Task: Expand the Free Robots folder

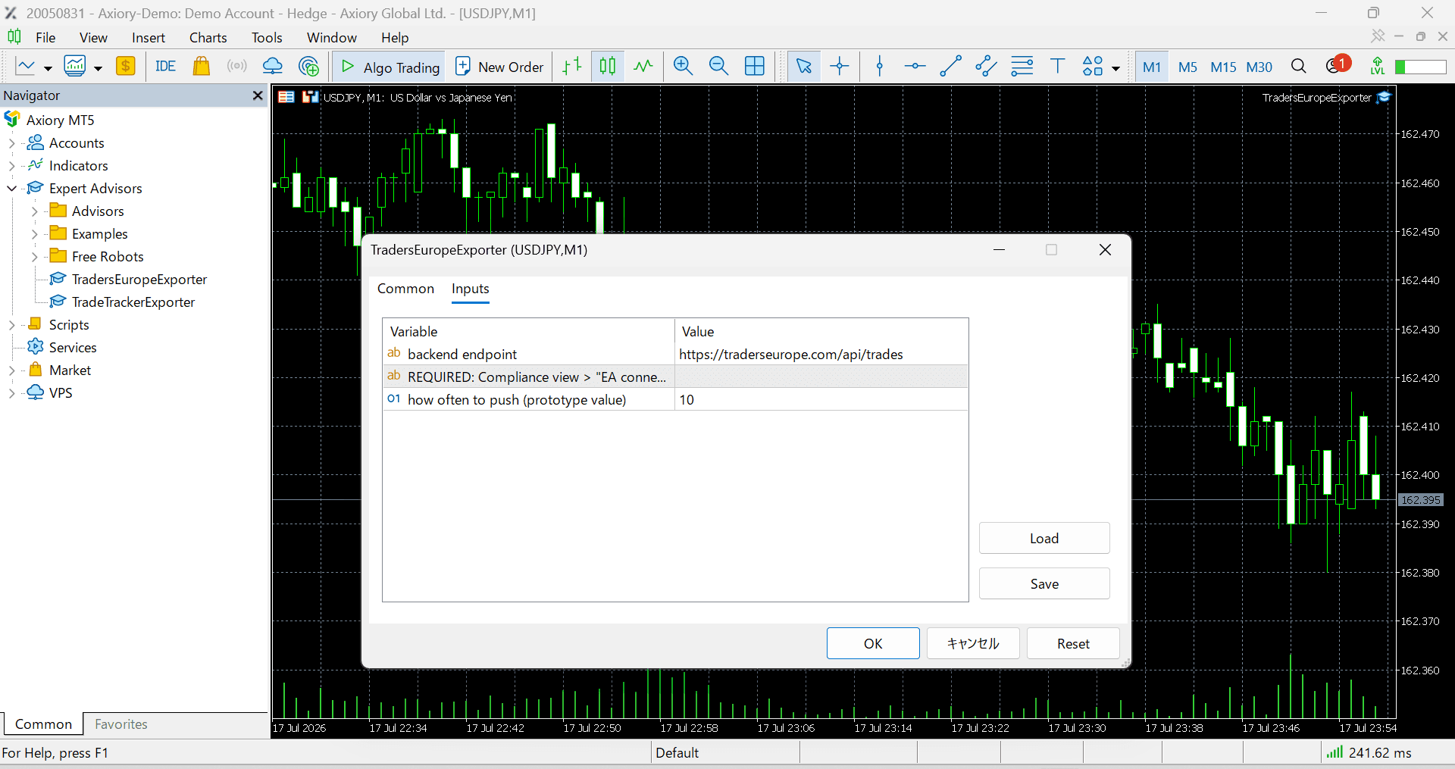Action: [x=34, y=257]
